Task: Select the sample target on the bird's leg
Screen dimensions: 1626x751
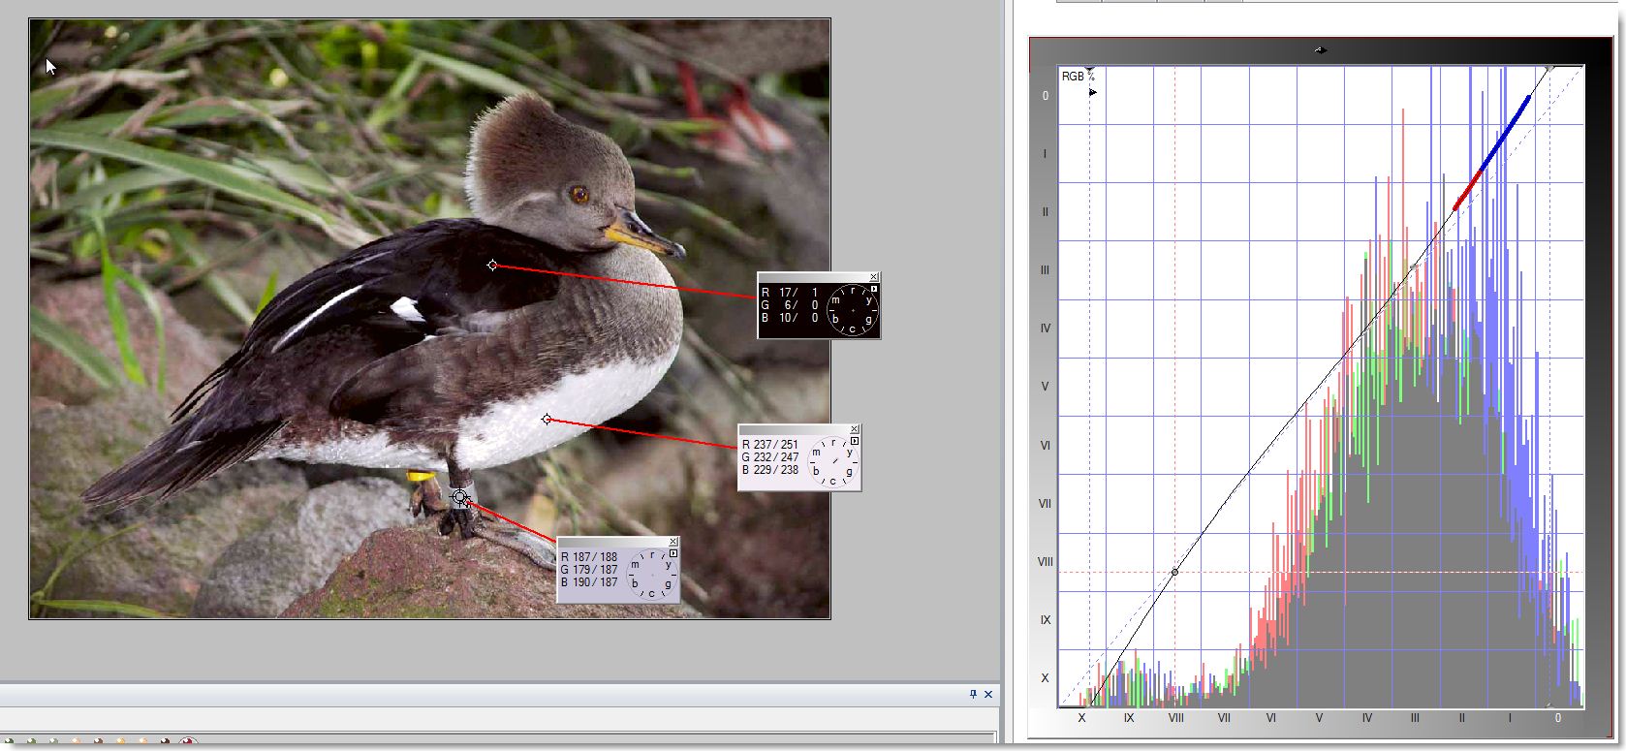Action: [x=460, y=498]
